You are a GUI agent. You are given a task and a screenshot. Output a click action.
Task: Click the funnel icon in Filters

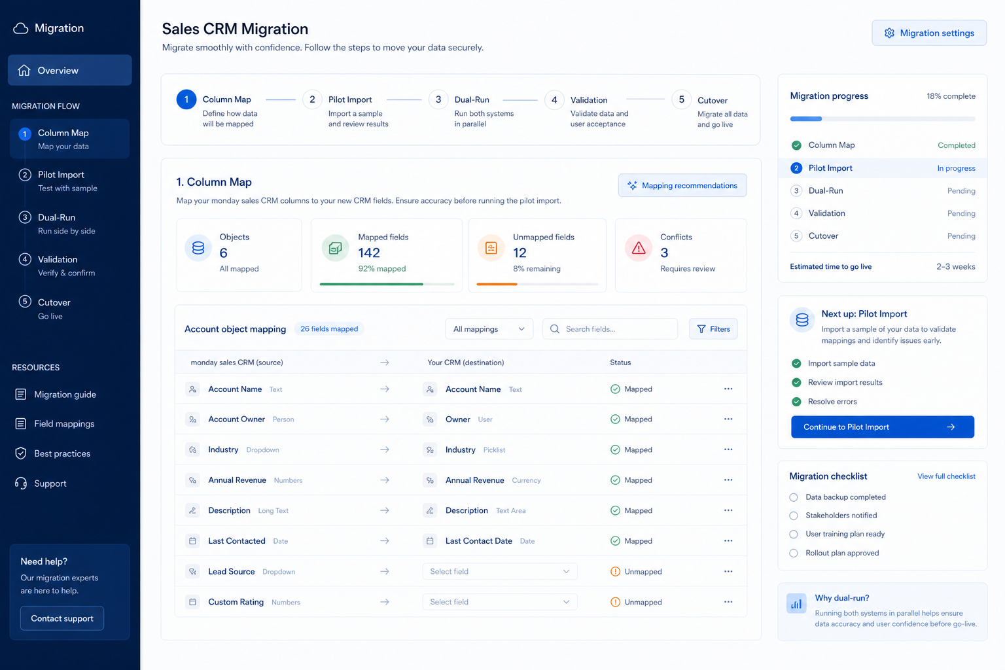tap(701, 329)
